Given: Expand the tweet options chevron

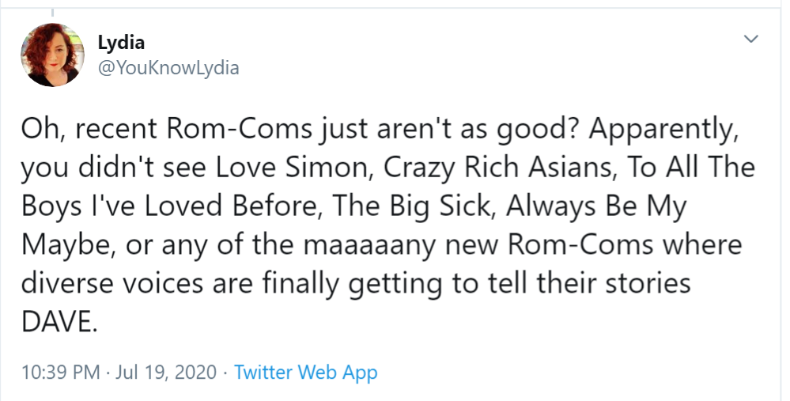Looking at the screenshot, I should [x=750, y=39].
